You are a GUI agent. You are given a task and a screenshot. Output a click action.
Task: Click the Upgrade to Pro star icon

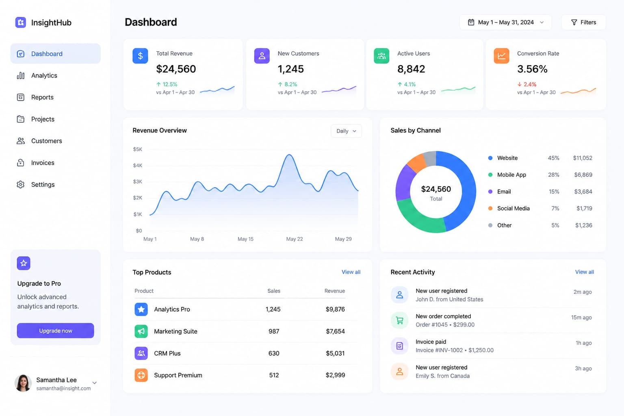click(x=24, y=263)
